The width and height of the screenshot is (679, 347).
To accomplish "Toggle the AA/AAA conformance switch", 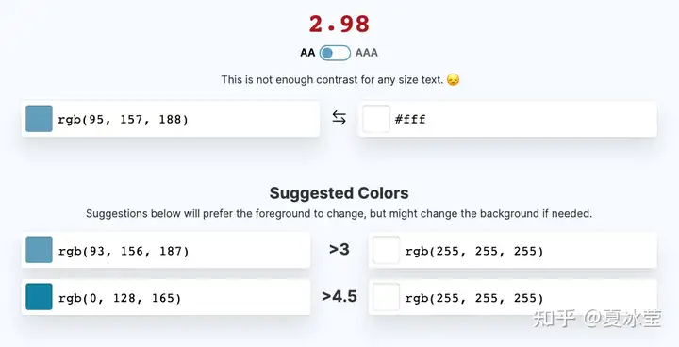I will [335, 53].
